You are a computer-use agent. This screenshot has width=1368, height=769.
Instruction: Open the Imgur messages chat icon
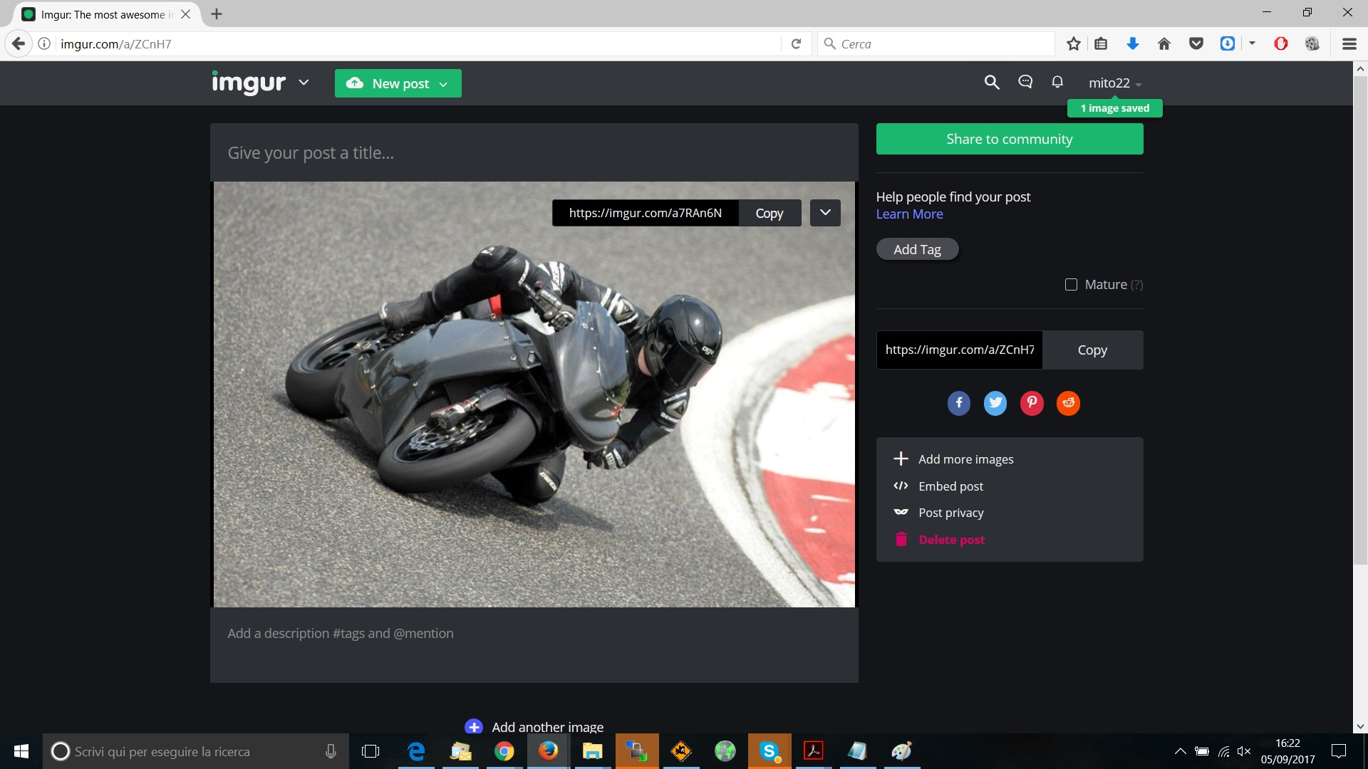point(1025,82)
